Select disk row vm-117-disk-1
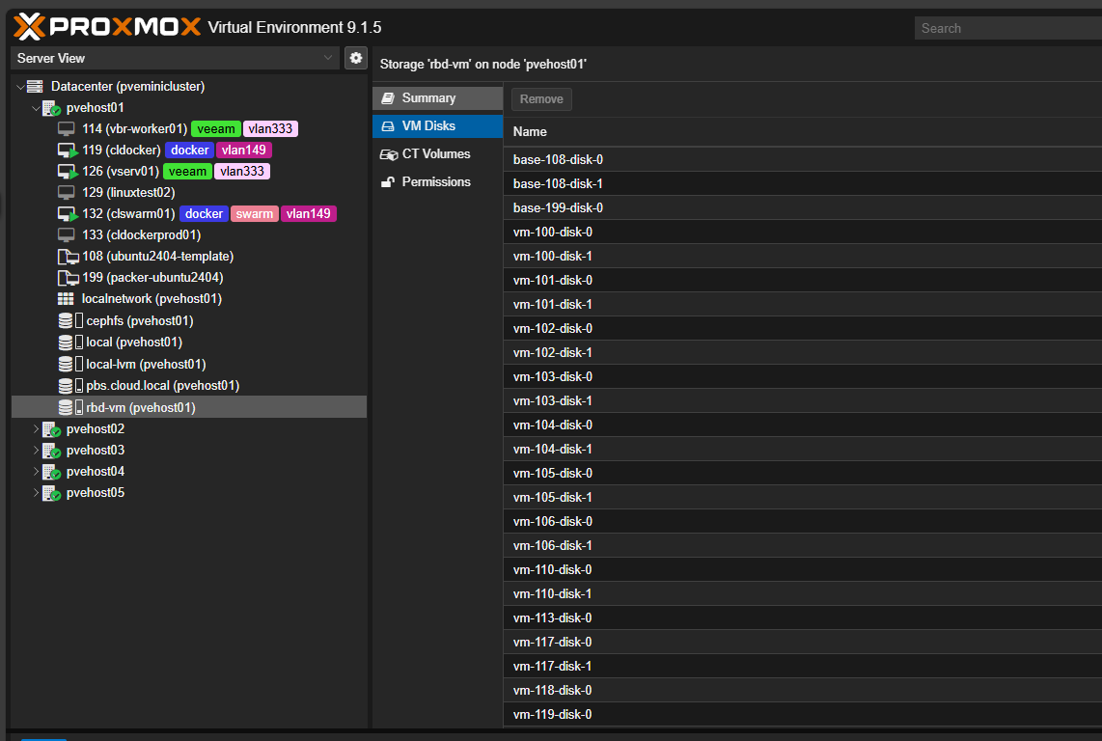The image size is (1102, 741). point(802,666)
